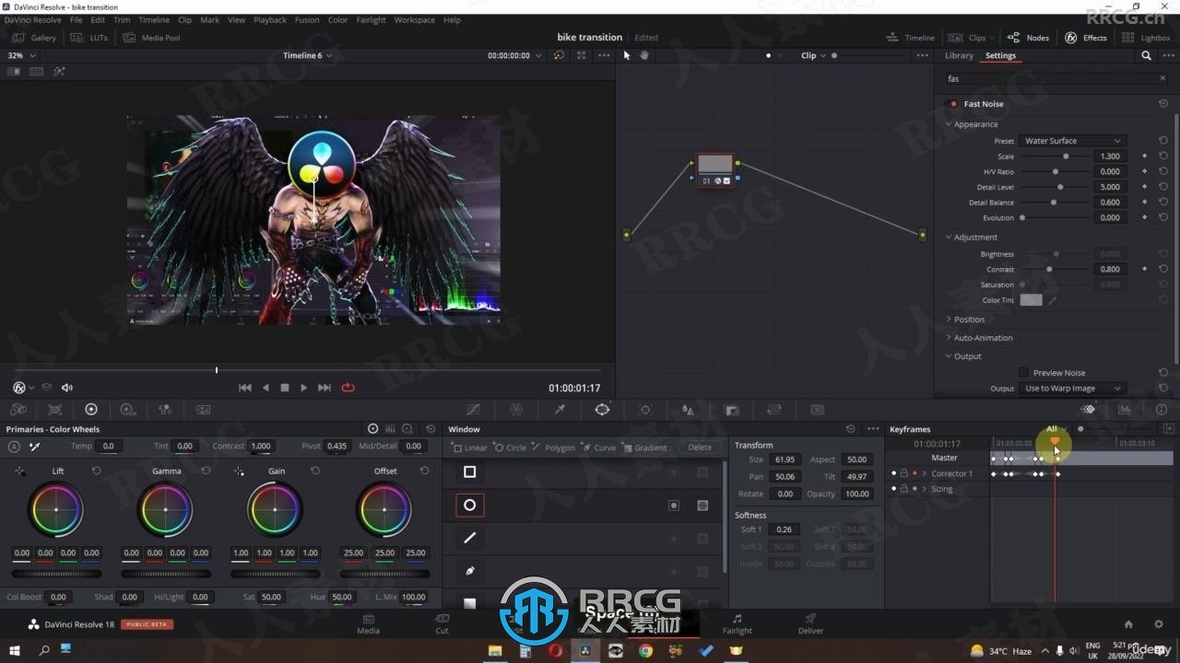Switch to the Library tab
Screen dimensions: 1180x663
pyautogui.click(x=959, y=55)
